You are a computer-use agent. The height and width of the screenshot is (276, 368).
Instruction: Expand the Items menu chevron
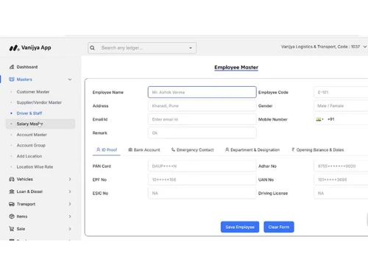click(x=70, y=216)
